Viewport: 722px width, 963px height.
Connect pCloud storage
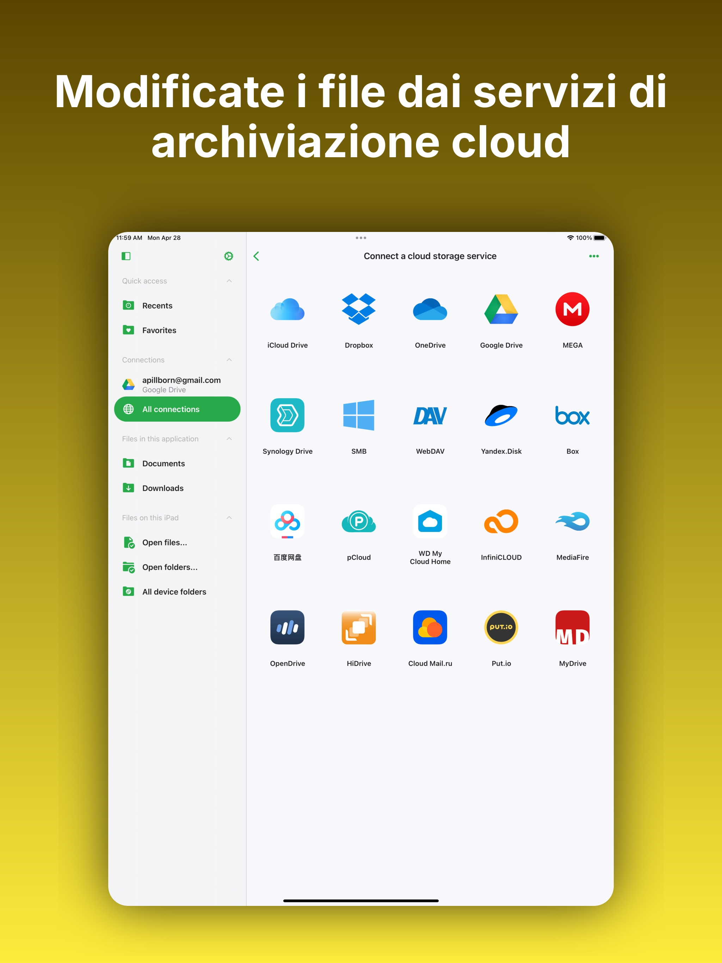click(359, 522)
